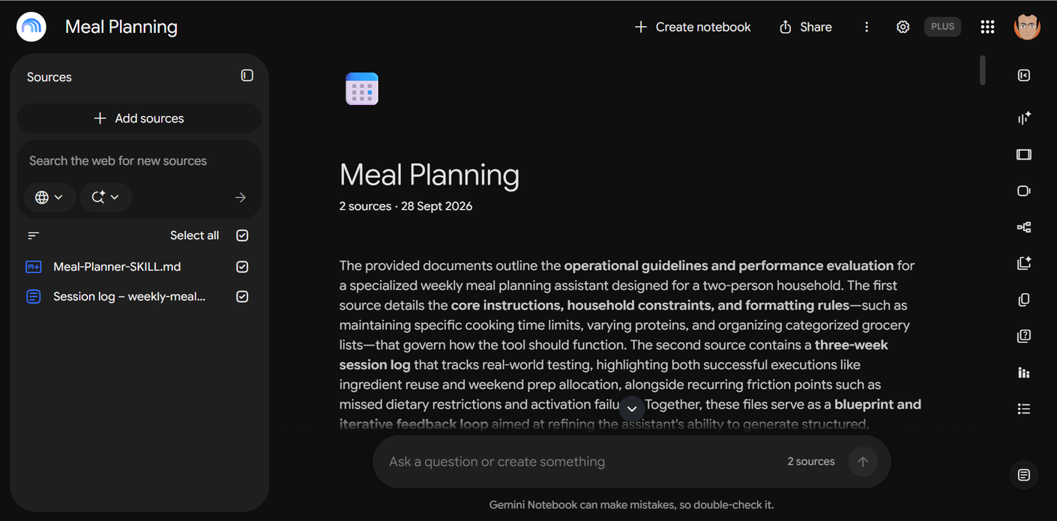Open the Flashcards icon in right sidebar
Viewport: 1057px width, 521px height.
1024,300
